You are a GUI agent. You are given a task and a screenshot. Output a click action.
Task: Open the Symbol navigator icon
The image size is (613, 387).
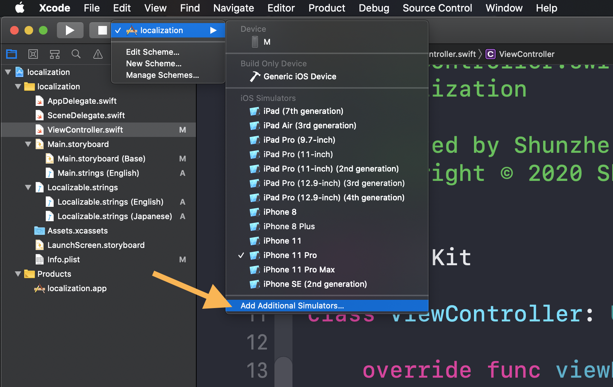click(55, 54)
